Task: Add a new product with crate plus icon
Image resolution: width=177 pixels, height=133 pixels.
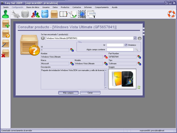Action: (6, 24)
